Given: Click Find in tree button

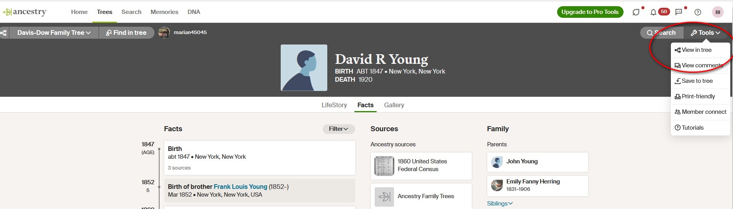Looking at the screenshot, I should 126,33.
